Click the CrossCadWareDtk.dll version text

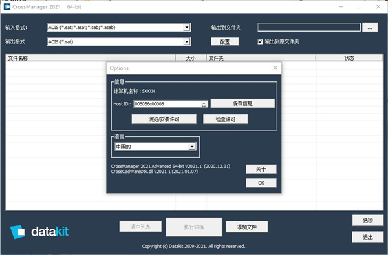coord(155,172)
